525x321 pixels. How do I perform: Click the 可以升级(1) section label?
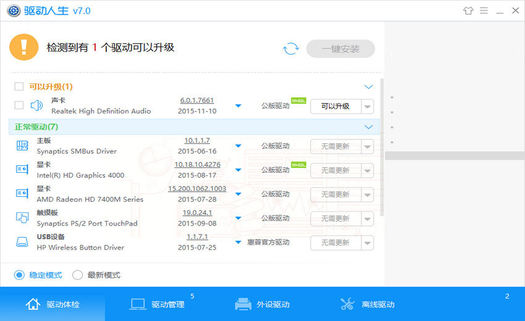point(51,86)
